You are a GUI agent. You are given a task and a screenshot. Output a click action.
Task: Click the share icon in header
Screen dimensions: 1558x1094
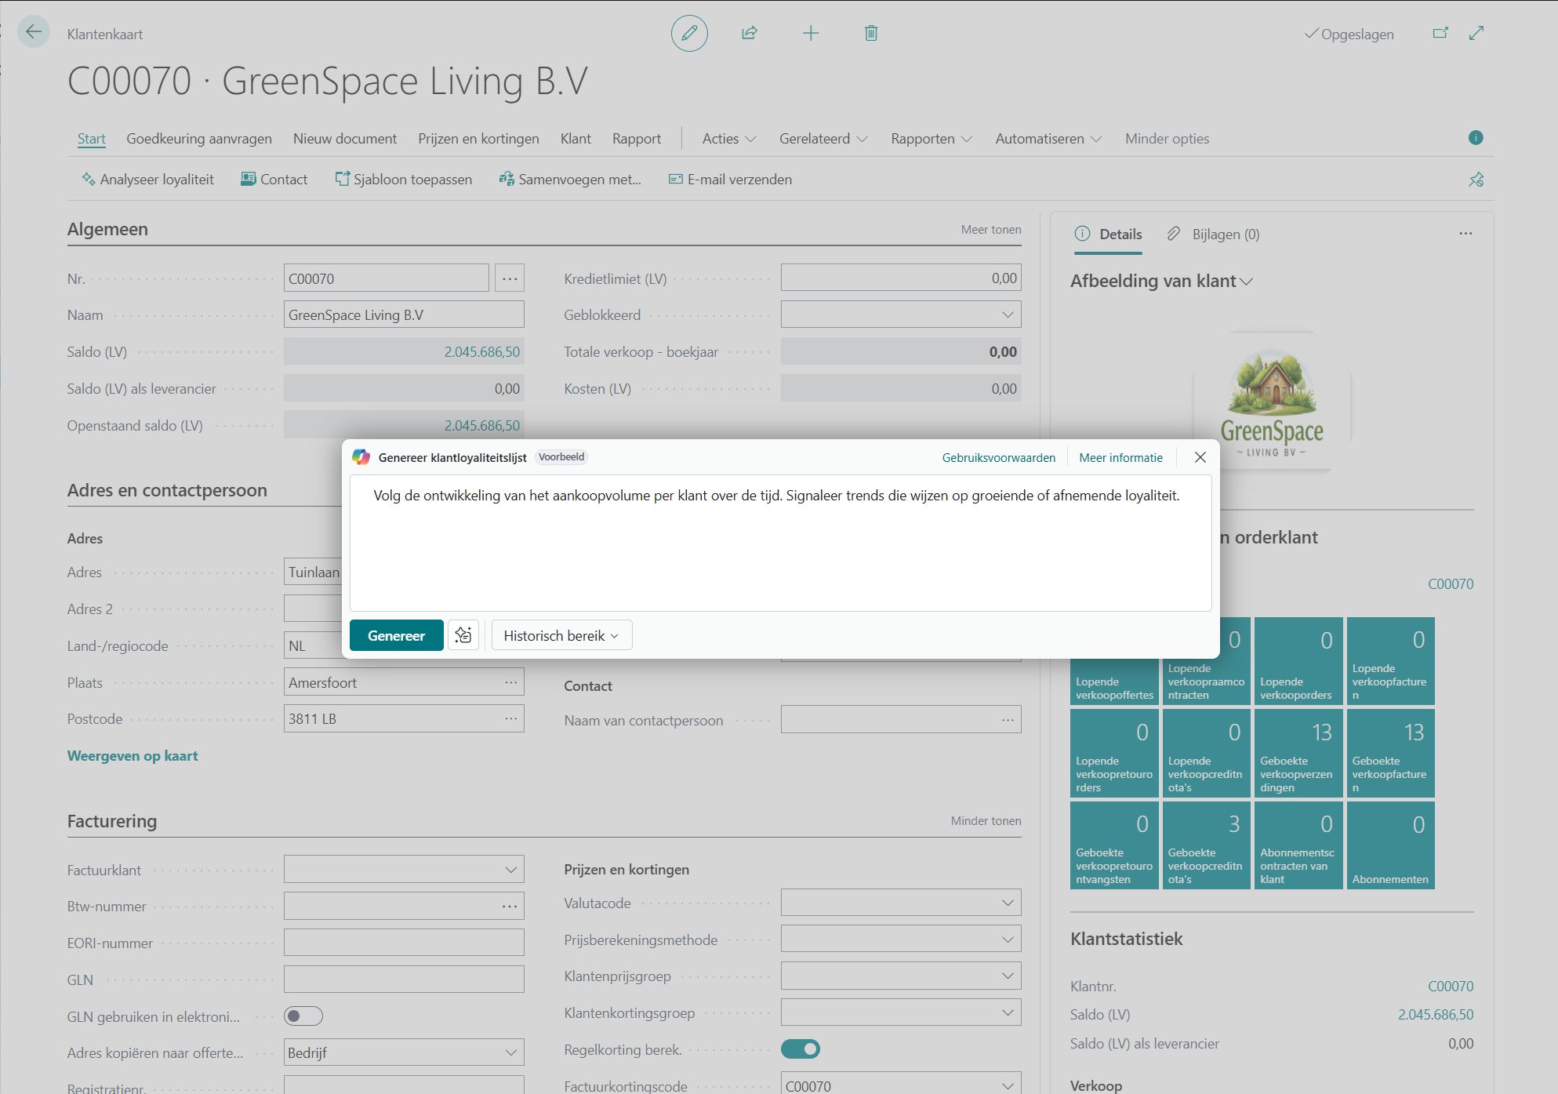(750, 34)
